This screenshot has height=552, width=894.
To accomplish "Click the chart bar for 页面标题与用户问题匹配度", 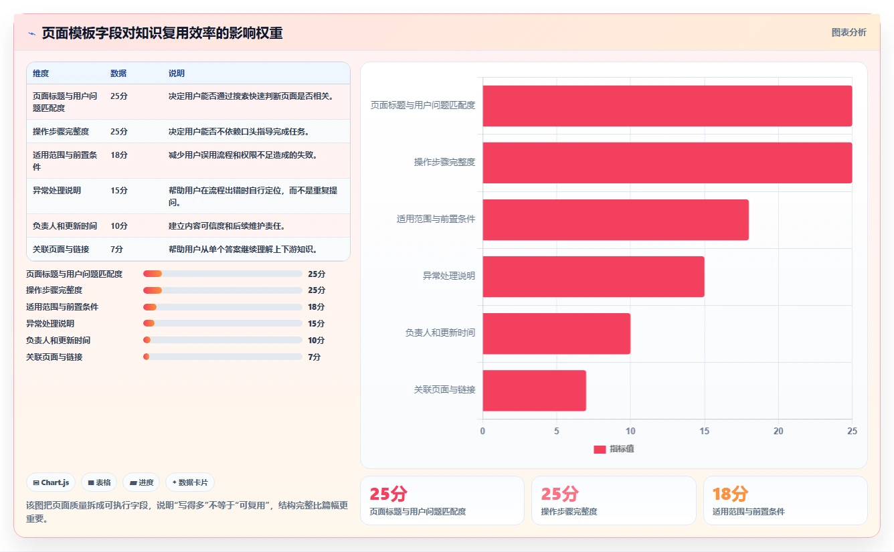I will 667,106.
